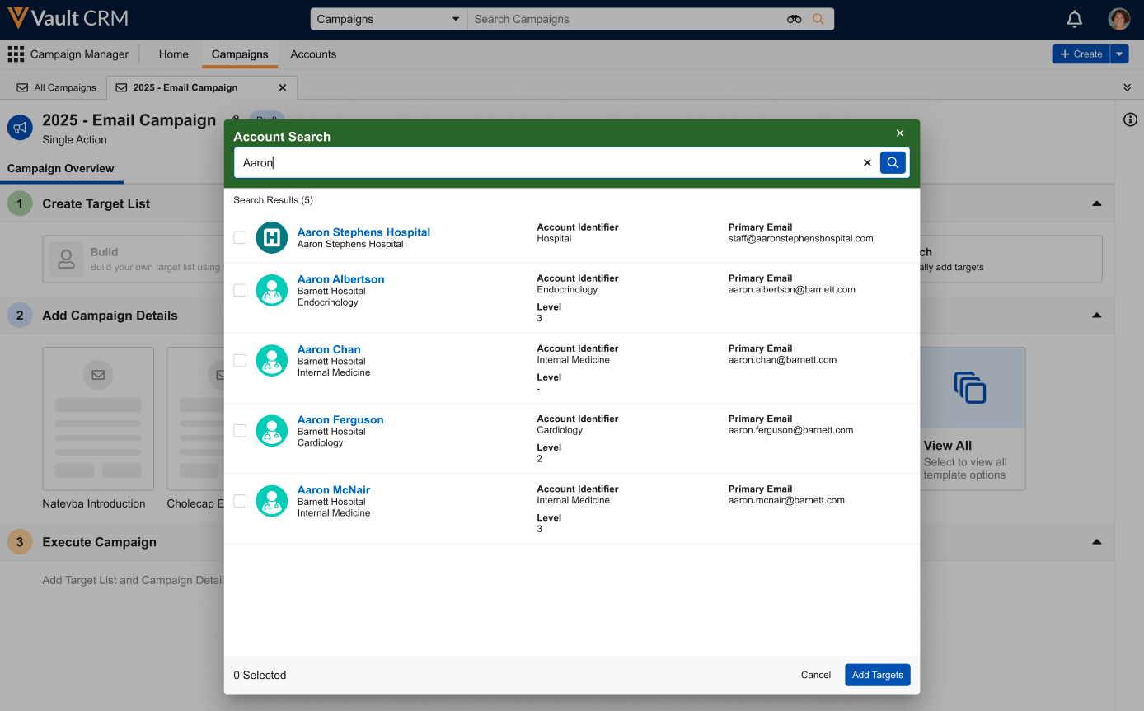
Task: Clear the Aaron search text with X icon
Action: [867, 163]
